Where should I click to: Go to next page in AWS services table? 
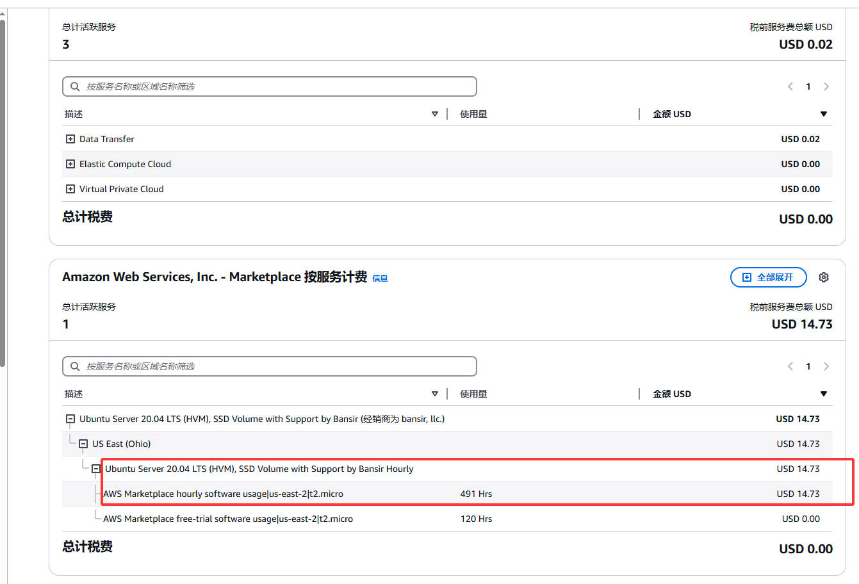point(826,86)
